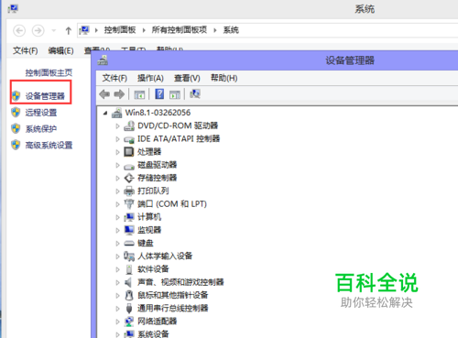Click the forward arrow in Device Manager toolbar
Screen dimensions: 458x338
point(119,94)
